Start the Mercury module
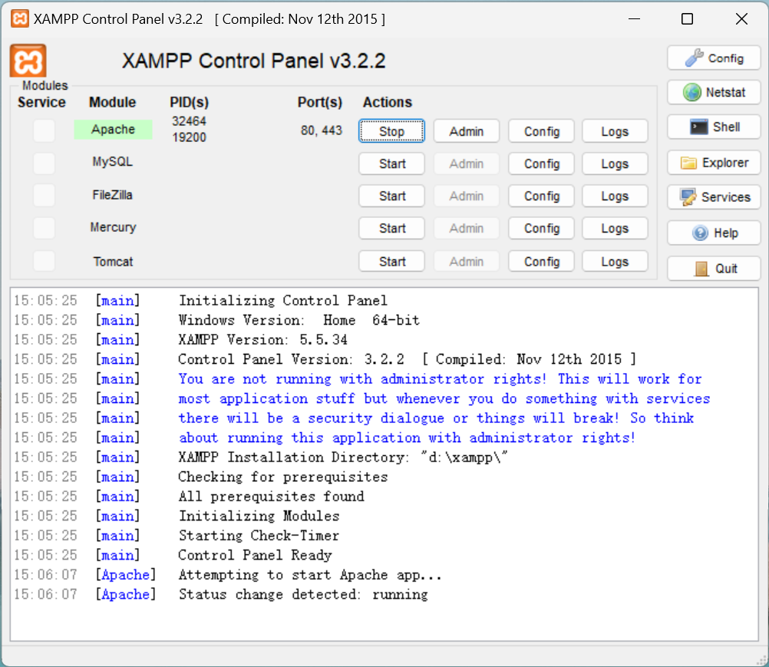This screenshot has width=769, height=667. pos(391,228)
